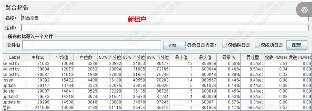Sort by the 吞吐量 column header

pyautogui.click(x=253, y=57)
